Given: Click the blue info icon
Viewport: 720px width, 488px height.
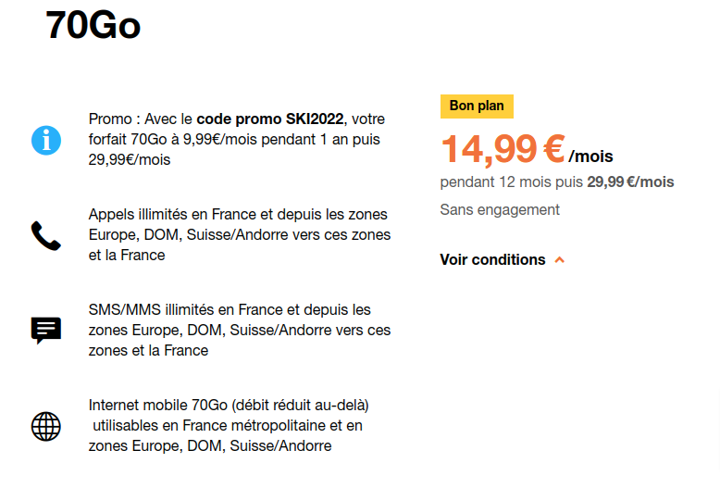Looking at the screenshot, I should [x=45, y=140].
